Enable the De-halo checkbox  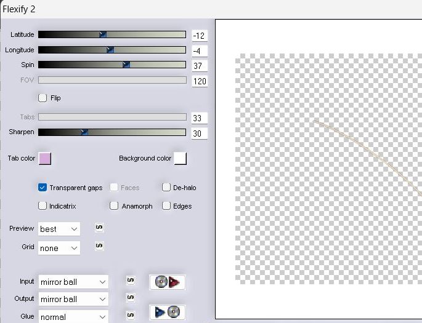tap(166, 188)
